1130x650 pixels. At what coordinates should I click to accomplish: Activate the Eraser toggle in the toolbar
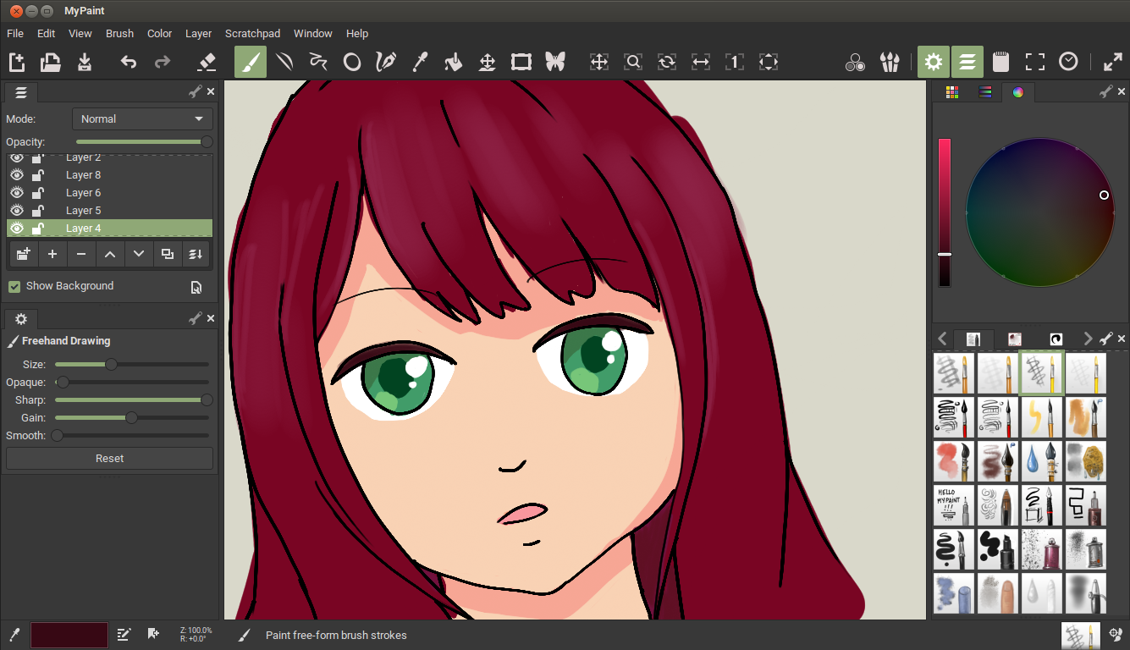[208, 61]
